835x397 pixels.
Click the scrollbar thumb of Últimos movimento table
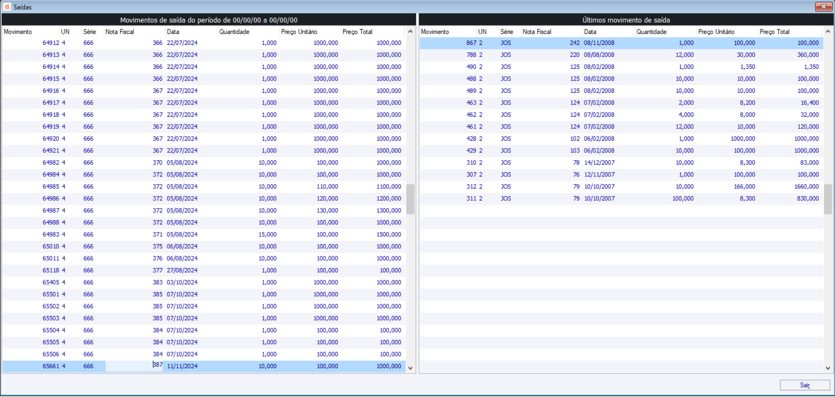pos(828,199)
